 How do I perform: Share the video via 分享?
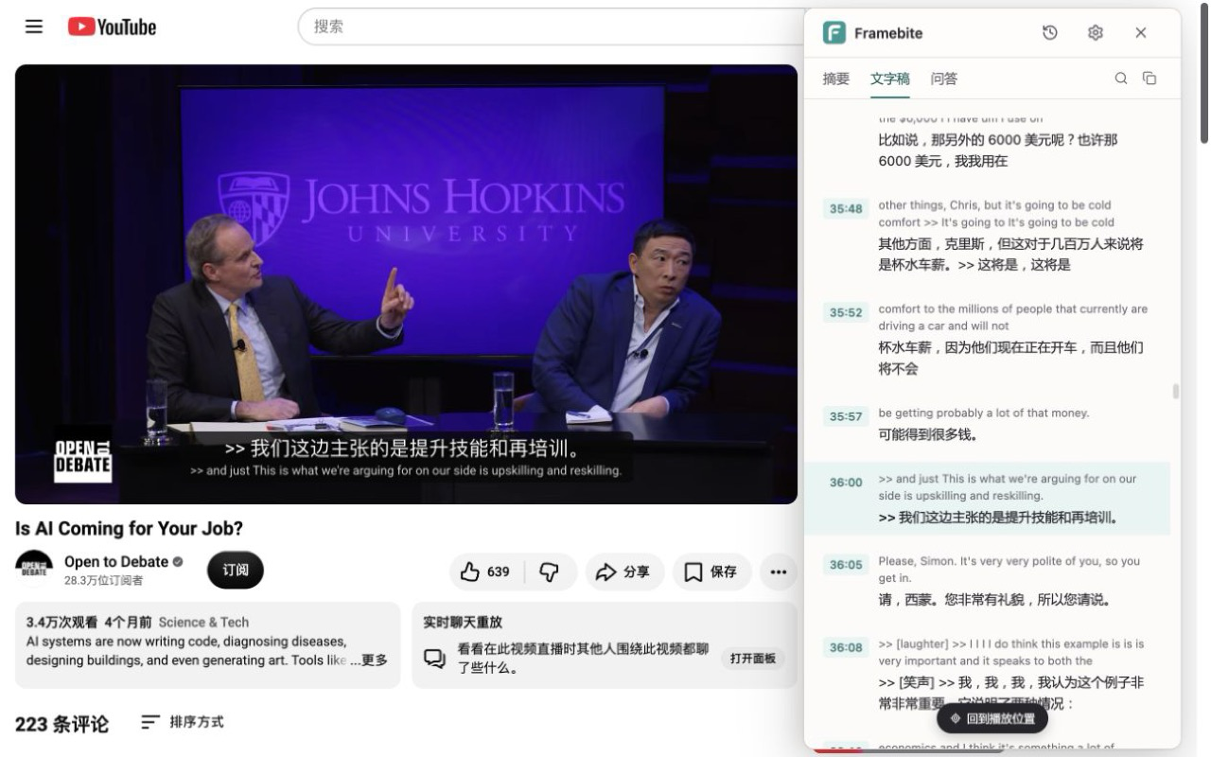tap(624, 572)
